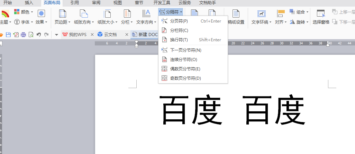Screen dimensions: 355x154
Task: Select 分栏符(C) column break
Action: (193, 31)
